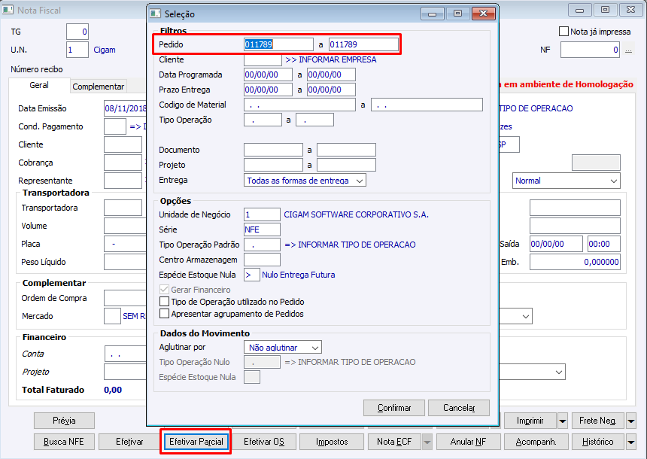The width and height of the screenshot is (647, 459).
Task: Open the Aglutinar por dropdown
Action: [283, 348]
